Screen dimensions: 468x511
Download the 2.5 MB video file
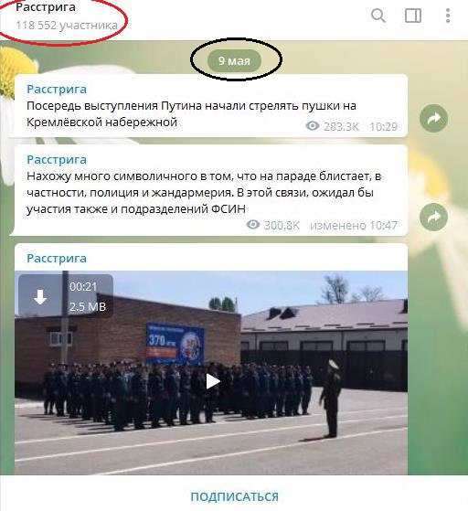click(40, 297)
